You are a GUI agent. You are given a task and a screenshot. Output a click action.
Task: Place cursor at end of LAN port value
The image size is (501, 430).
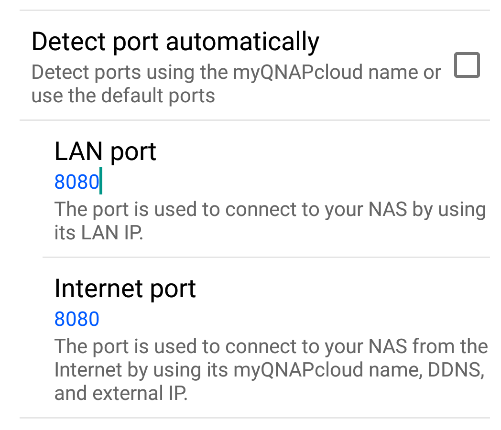pos(100,182)
